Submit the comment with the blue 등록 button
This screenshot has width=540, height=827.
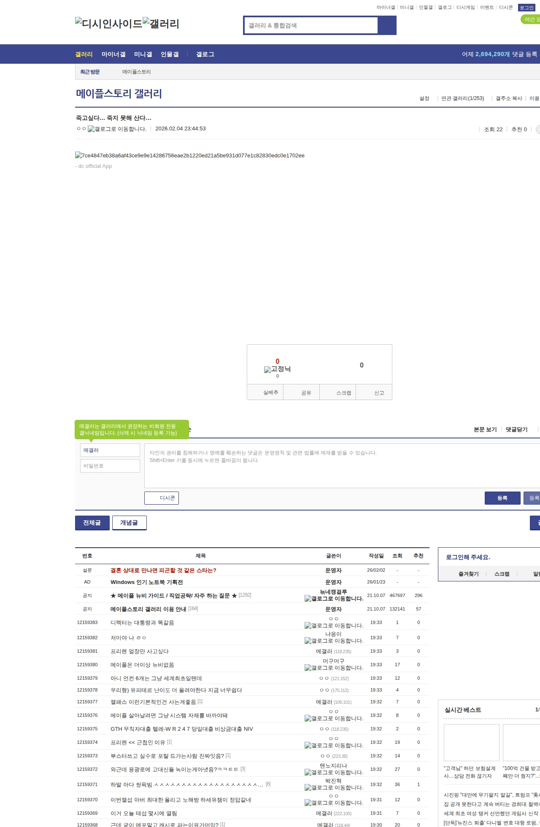tap(502, 498)
